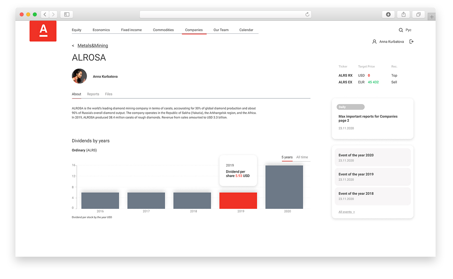The height and width of the screenshot is (279, 453).
Task: Add a new tab with plus button
Action: [x=432, y=17]
